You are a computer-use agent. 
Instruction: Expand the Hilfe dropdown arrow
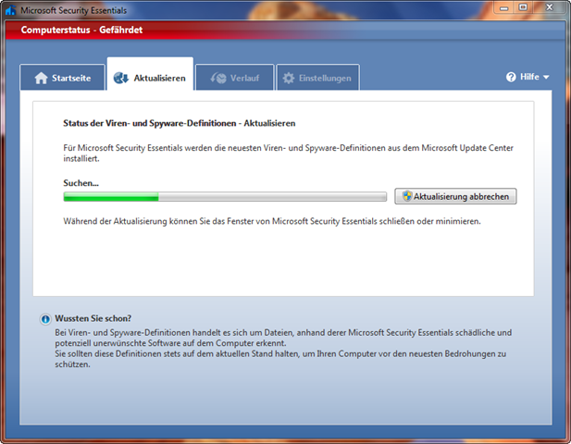pos(547,77)
